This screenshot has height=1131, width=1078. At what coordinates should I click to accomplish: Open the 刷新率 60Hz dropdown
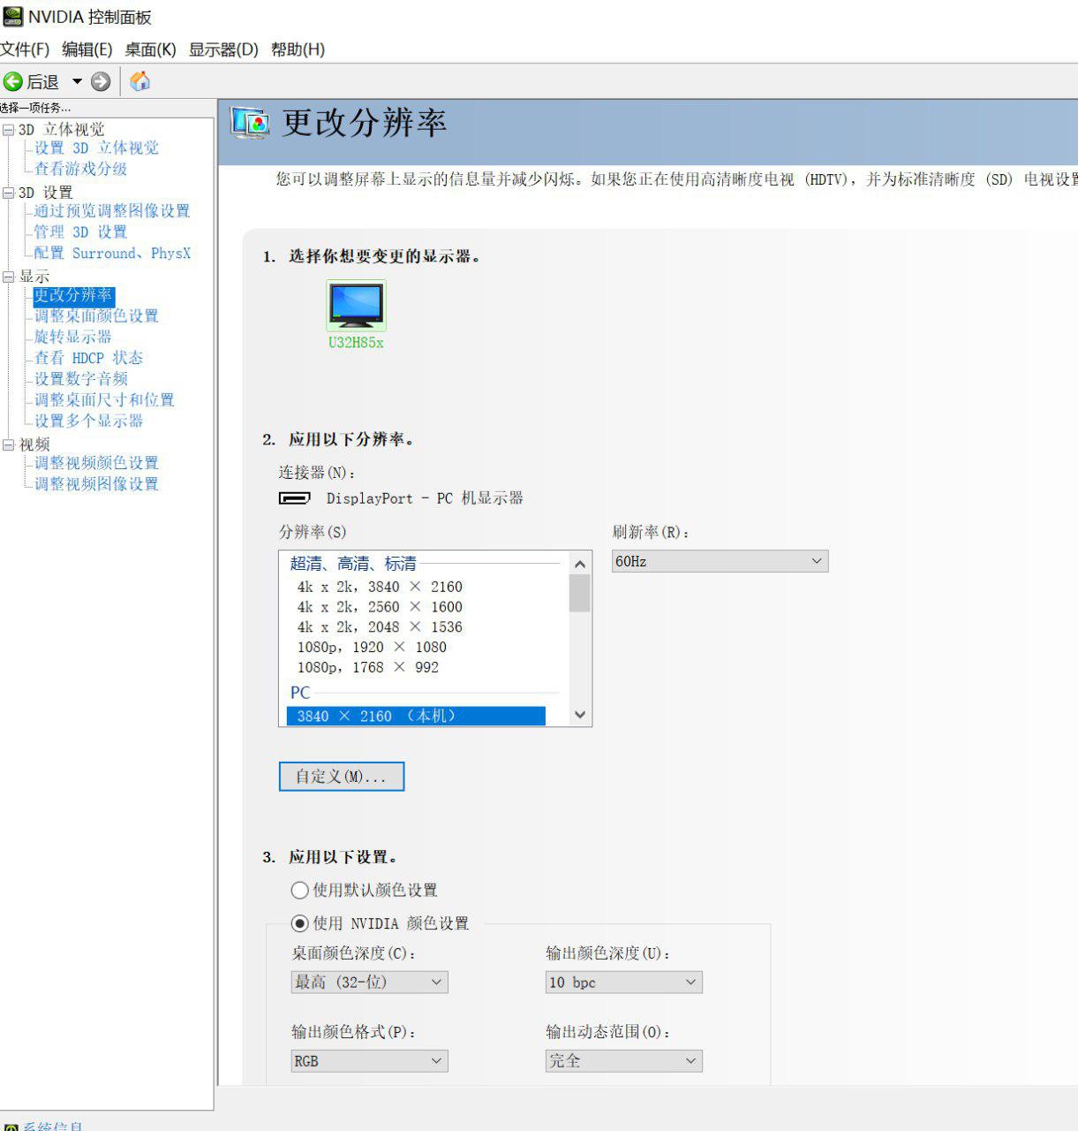tap(720, 561)
